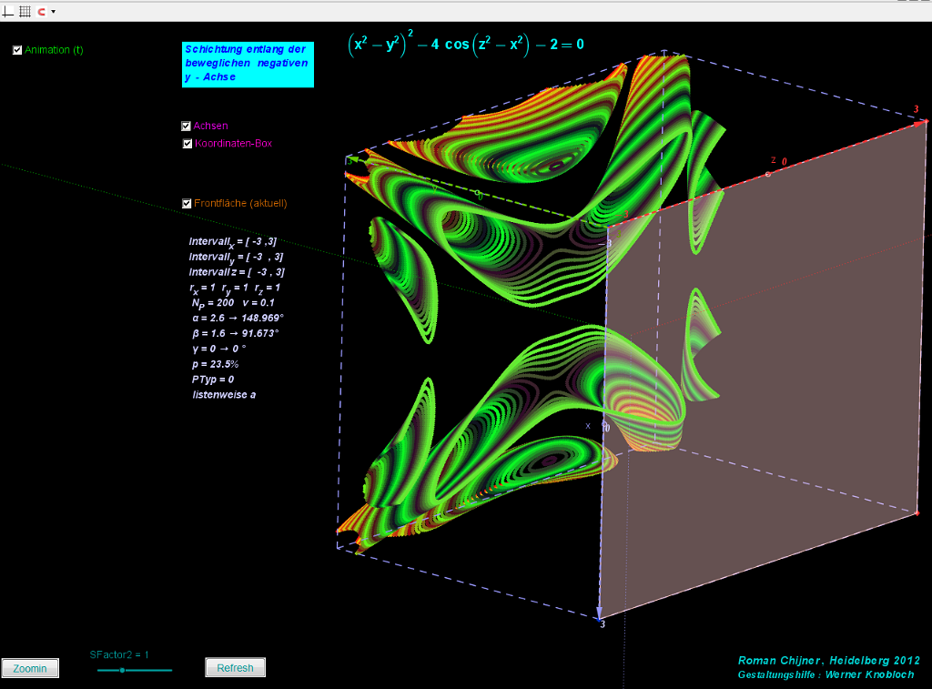This screenshot has height=689, width=932.
Task: Uncheck the Animation (t) checkbox
Action: 17,50
